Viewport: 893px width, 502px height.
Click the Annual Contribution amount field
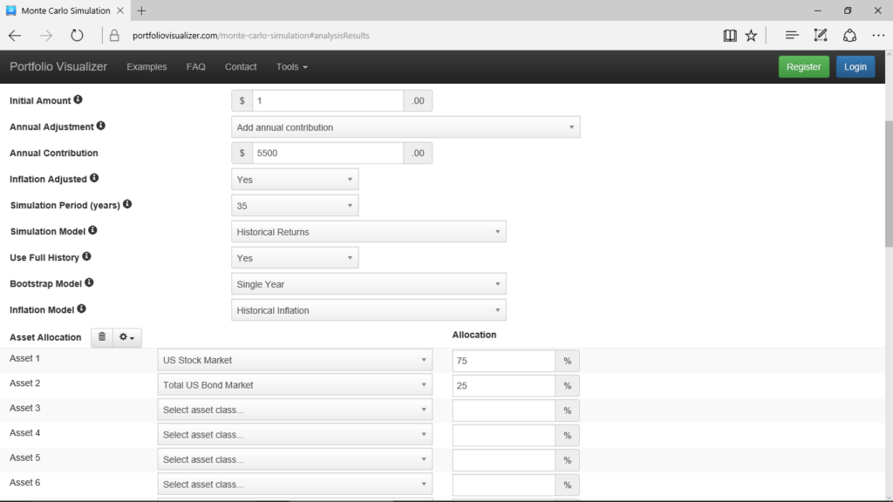point(327,153)
